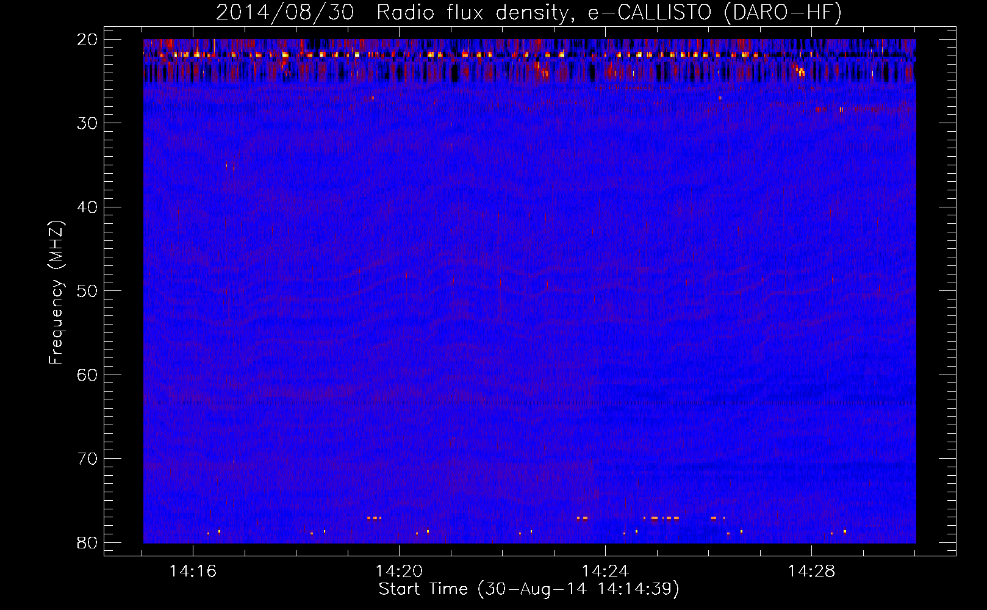Click the time tick label 14:24
The image size is (987, 610).
[605, 572]
